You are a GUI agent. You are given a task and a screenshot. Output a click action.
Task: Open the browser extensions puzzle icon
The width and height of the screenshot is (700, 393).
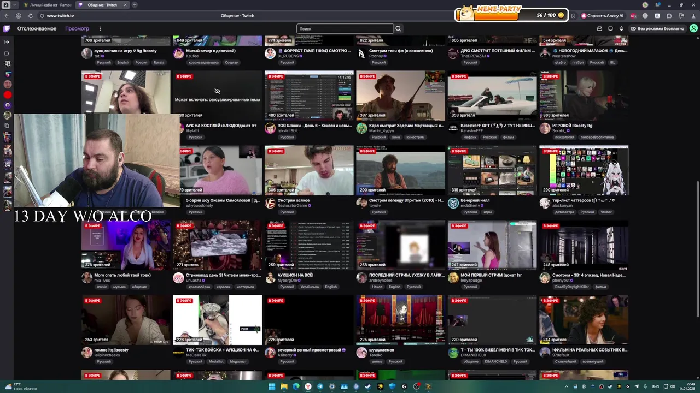click(669, 16)
